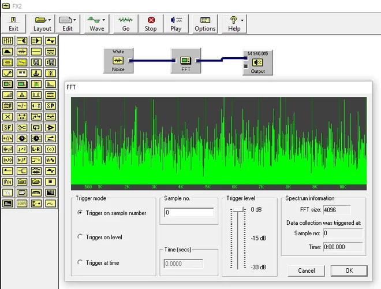Click the Go toolbar icon
381x289 pixels.
click(x=126, y=23)
